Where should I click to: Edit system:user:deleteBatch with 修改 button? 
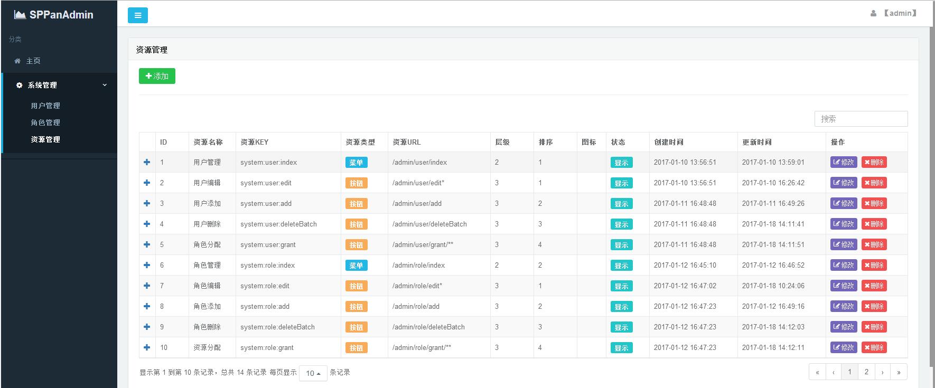click(x=844, y=224)
